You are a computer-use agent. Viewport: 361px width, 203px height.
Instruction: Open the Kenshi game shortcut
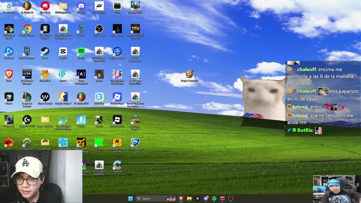(x=99, y=121)
